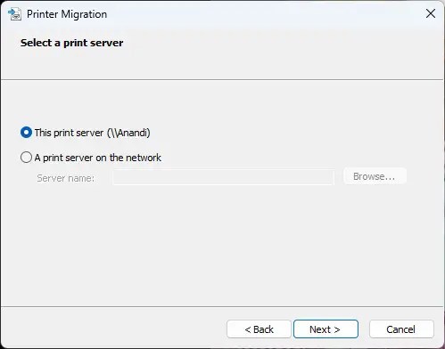This screenshot has height=349, width=445.
Task: Choose the A print server on the network radio
Action: coord(26,158)
